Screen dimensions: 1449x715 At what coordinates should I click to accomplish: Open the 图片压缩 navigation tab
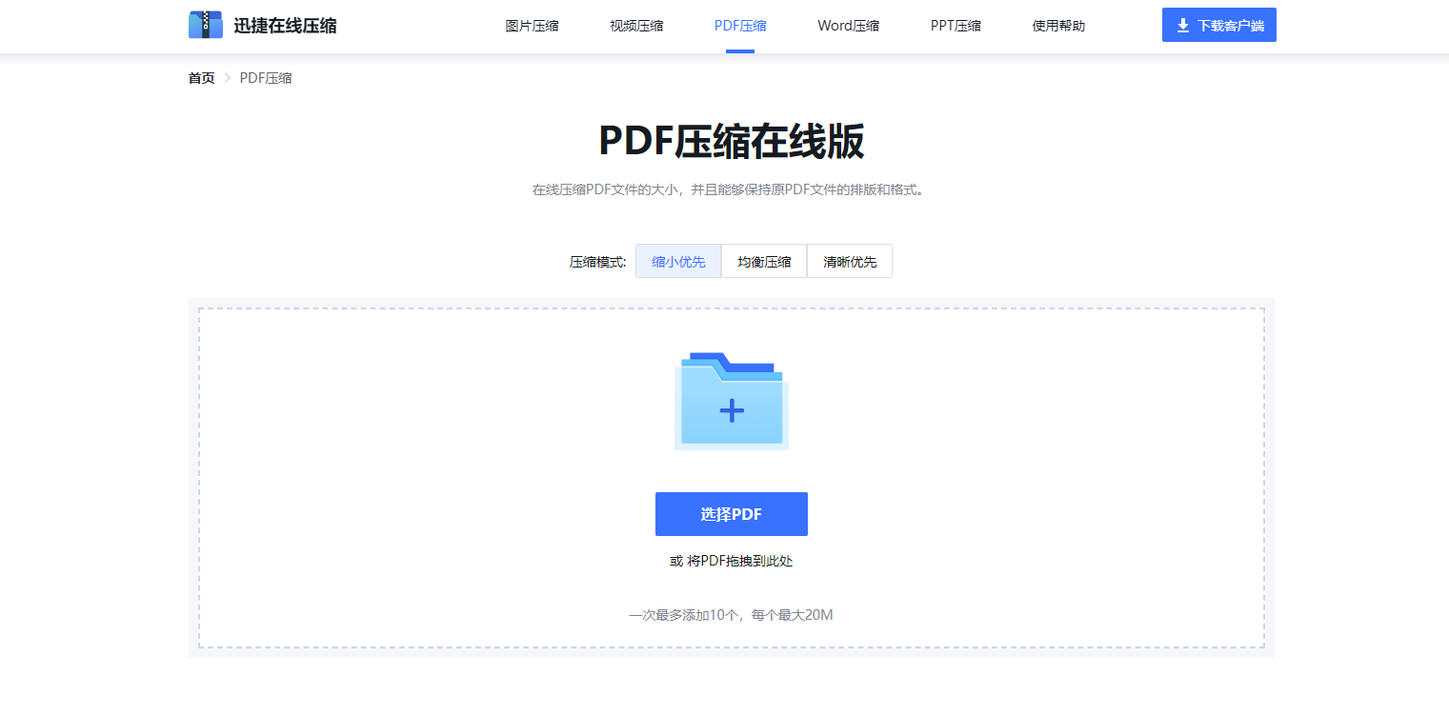[532, 26]
